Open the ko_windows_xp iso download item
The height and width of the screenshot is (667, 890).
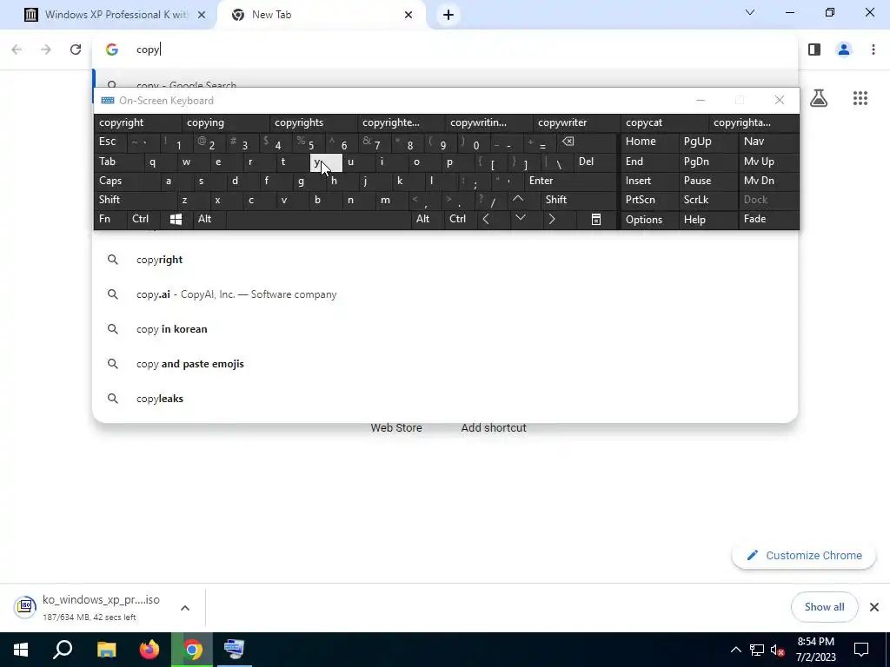[90, 607]
